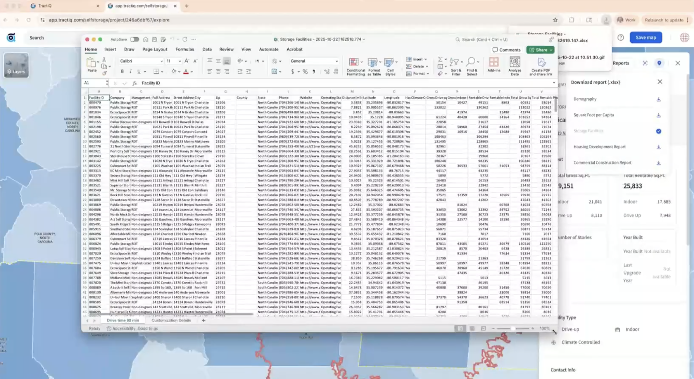
Task: Open the Formulas ribbon tab
Action: point(185,49)
